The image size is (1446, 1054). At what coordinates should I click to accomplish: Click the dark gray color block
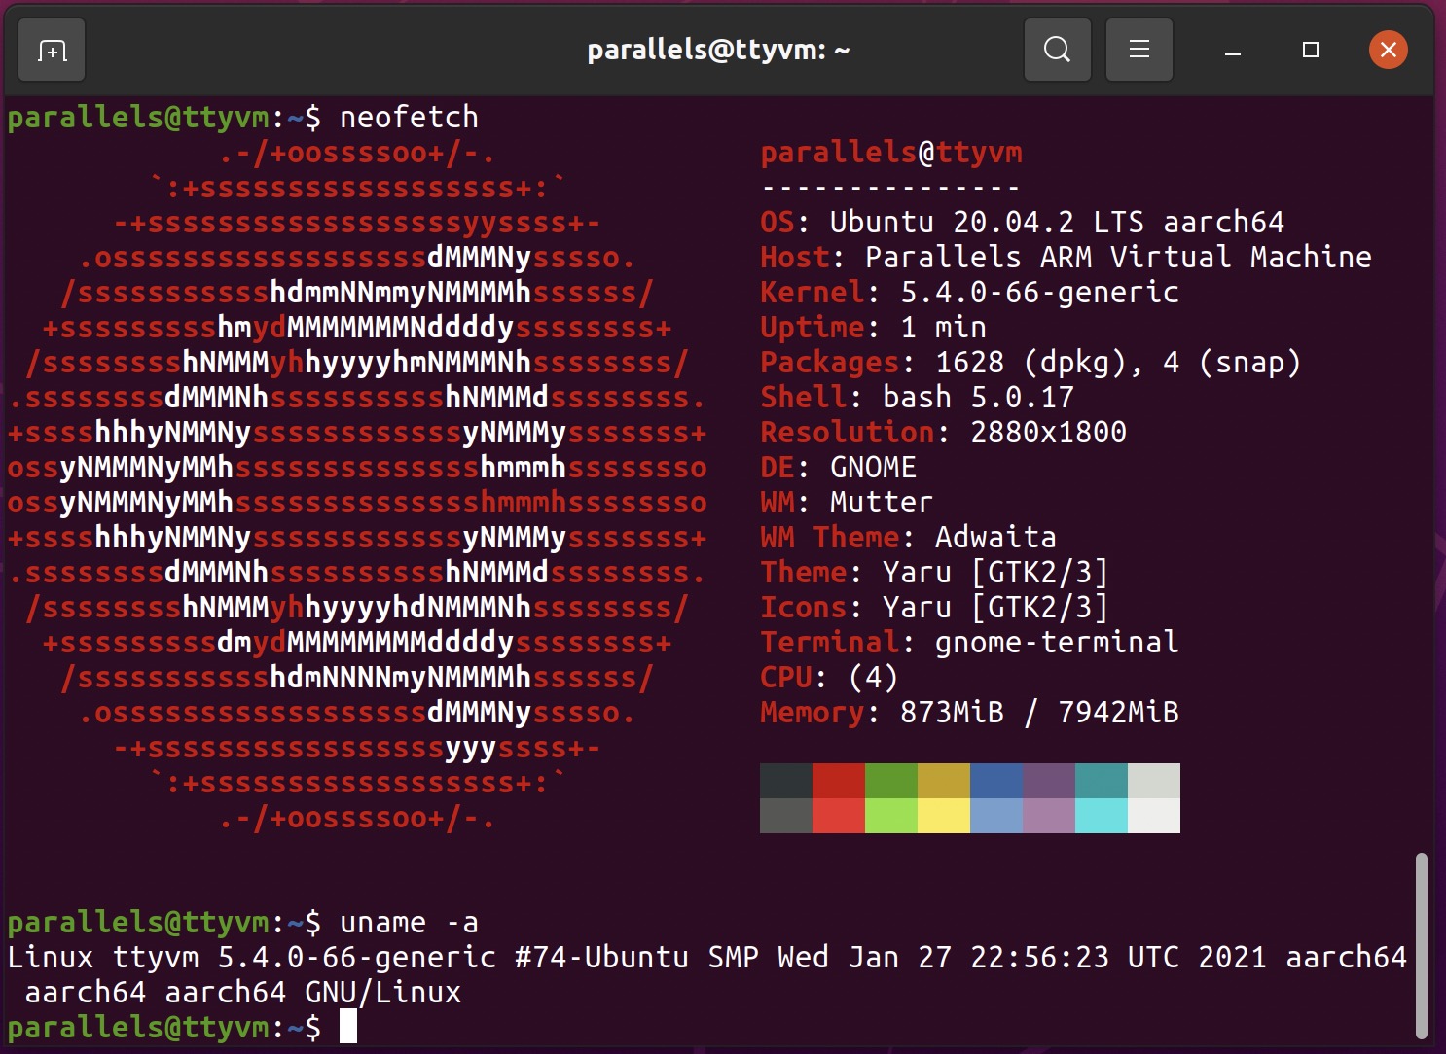point(786,781)
